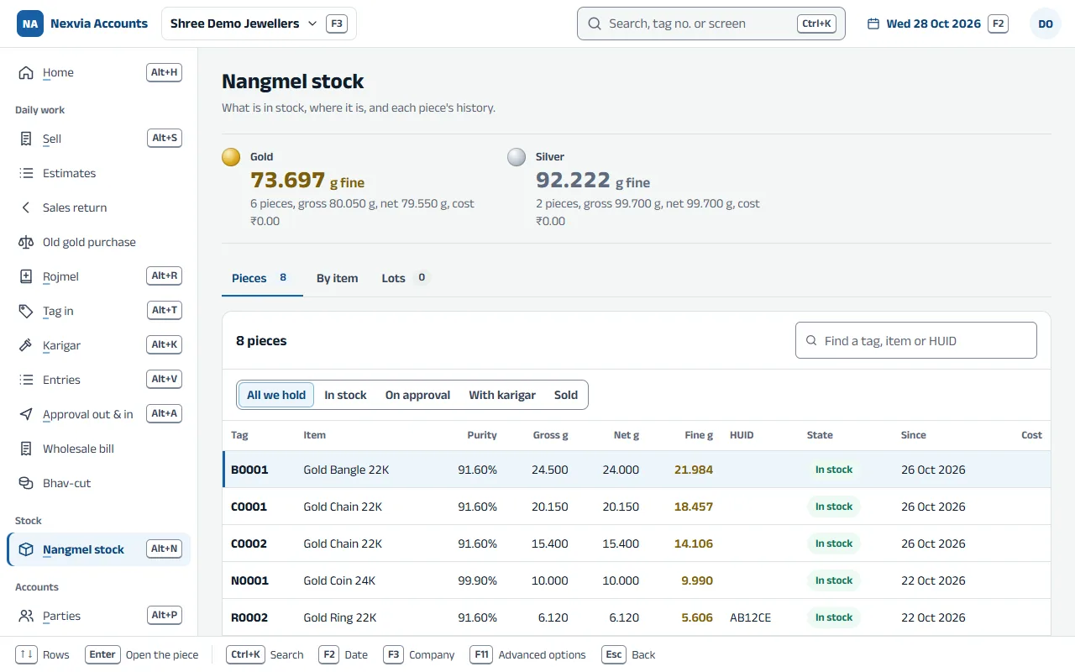Focus the Find a tag, item or HUID field

(916, 341)
